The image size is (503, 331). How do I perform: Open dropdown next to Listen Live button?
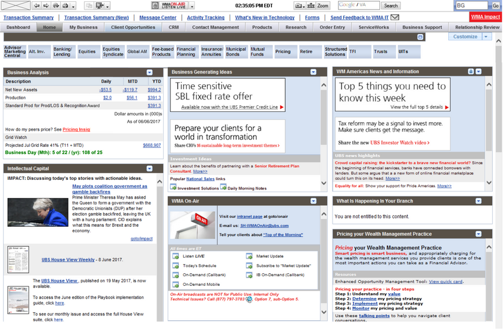click(x=192, y=6)
